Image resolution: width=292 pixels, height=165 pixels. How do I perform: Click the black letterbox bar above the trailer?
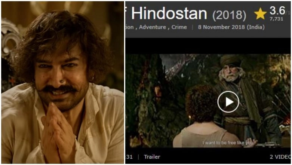point(208,46)
